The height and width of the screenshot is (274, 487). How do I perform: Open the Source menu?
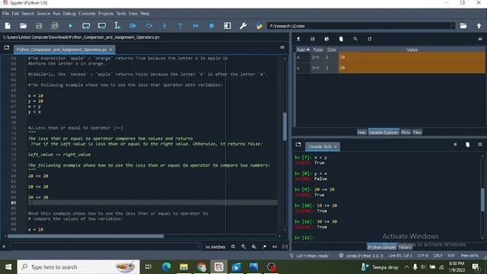click(x=43, y=14)
